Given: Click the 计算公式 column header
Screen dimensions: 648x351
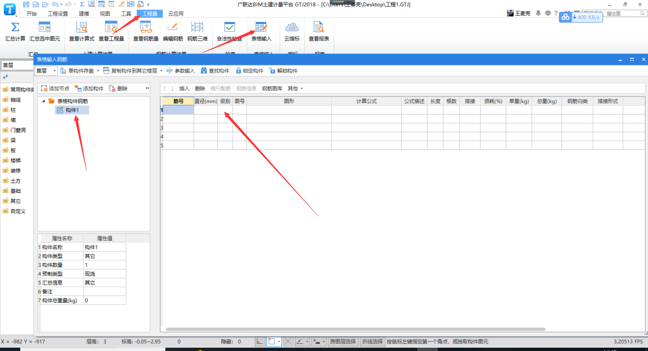Looking at the screenshot, I should tap(367, 101).
